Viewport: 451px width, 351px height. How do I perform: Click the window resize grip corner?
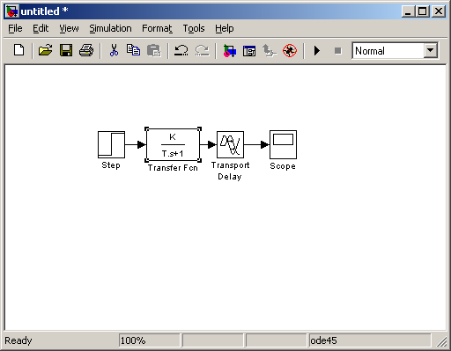441,341
